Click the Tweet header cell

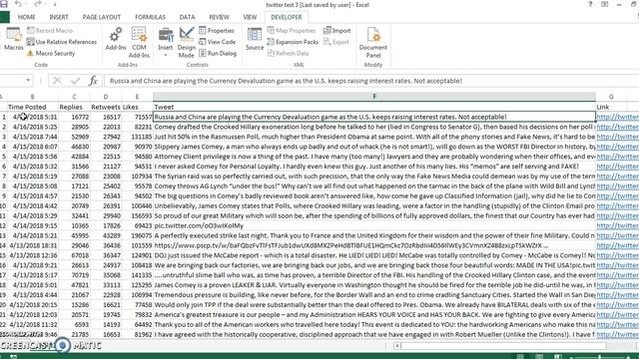(374, 107)
